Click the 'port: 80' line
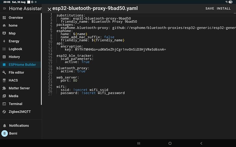This screenshot has height=147, width=236. tap(69, 80)
